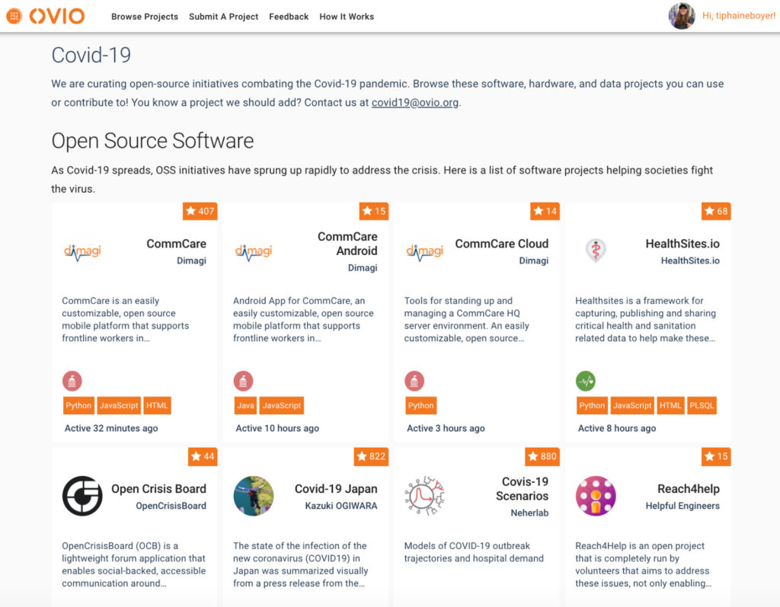Click the Covis-19 Scenarios virus logo

tap(425, 496)
